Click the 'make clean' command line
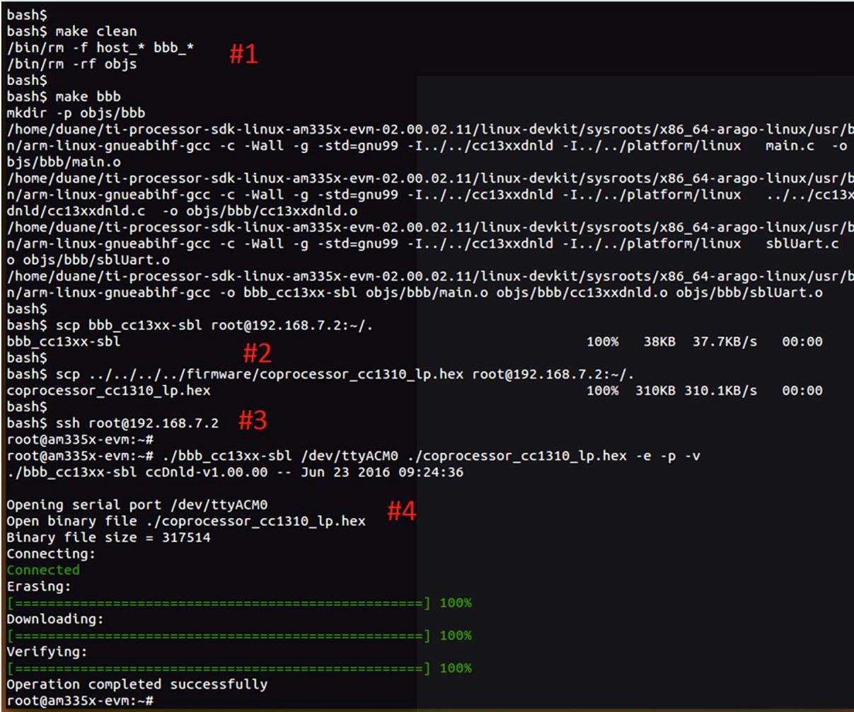Viewport: 854px width, 712px height. (x=71, y=31)
